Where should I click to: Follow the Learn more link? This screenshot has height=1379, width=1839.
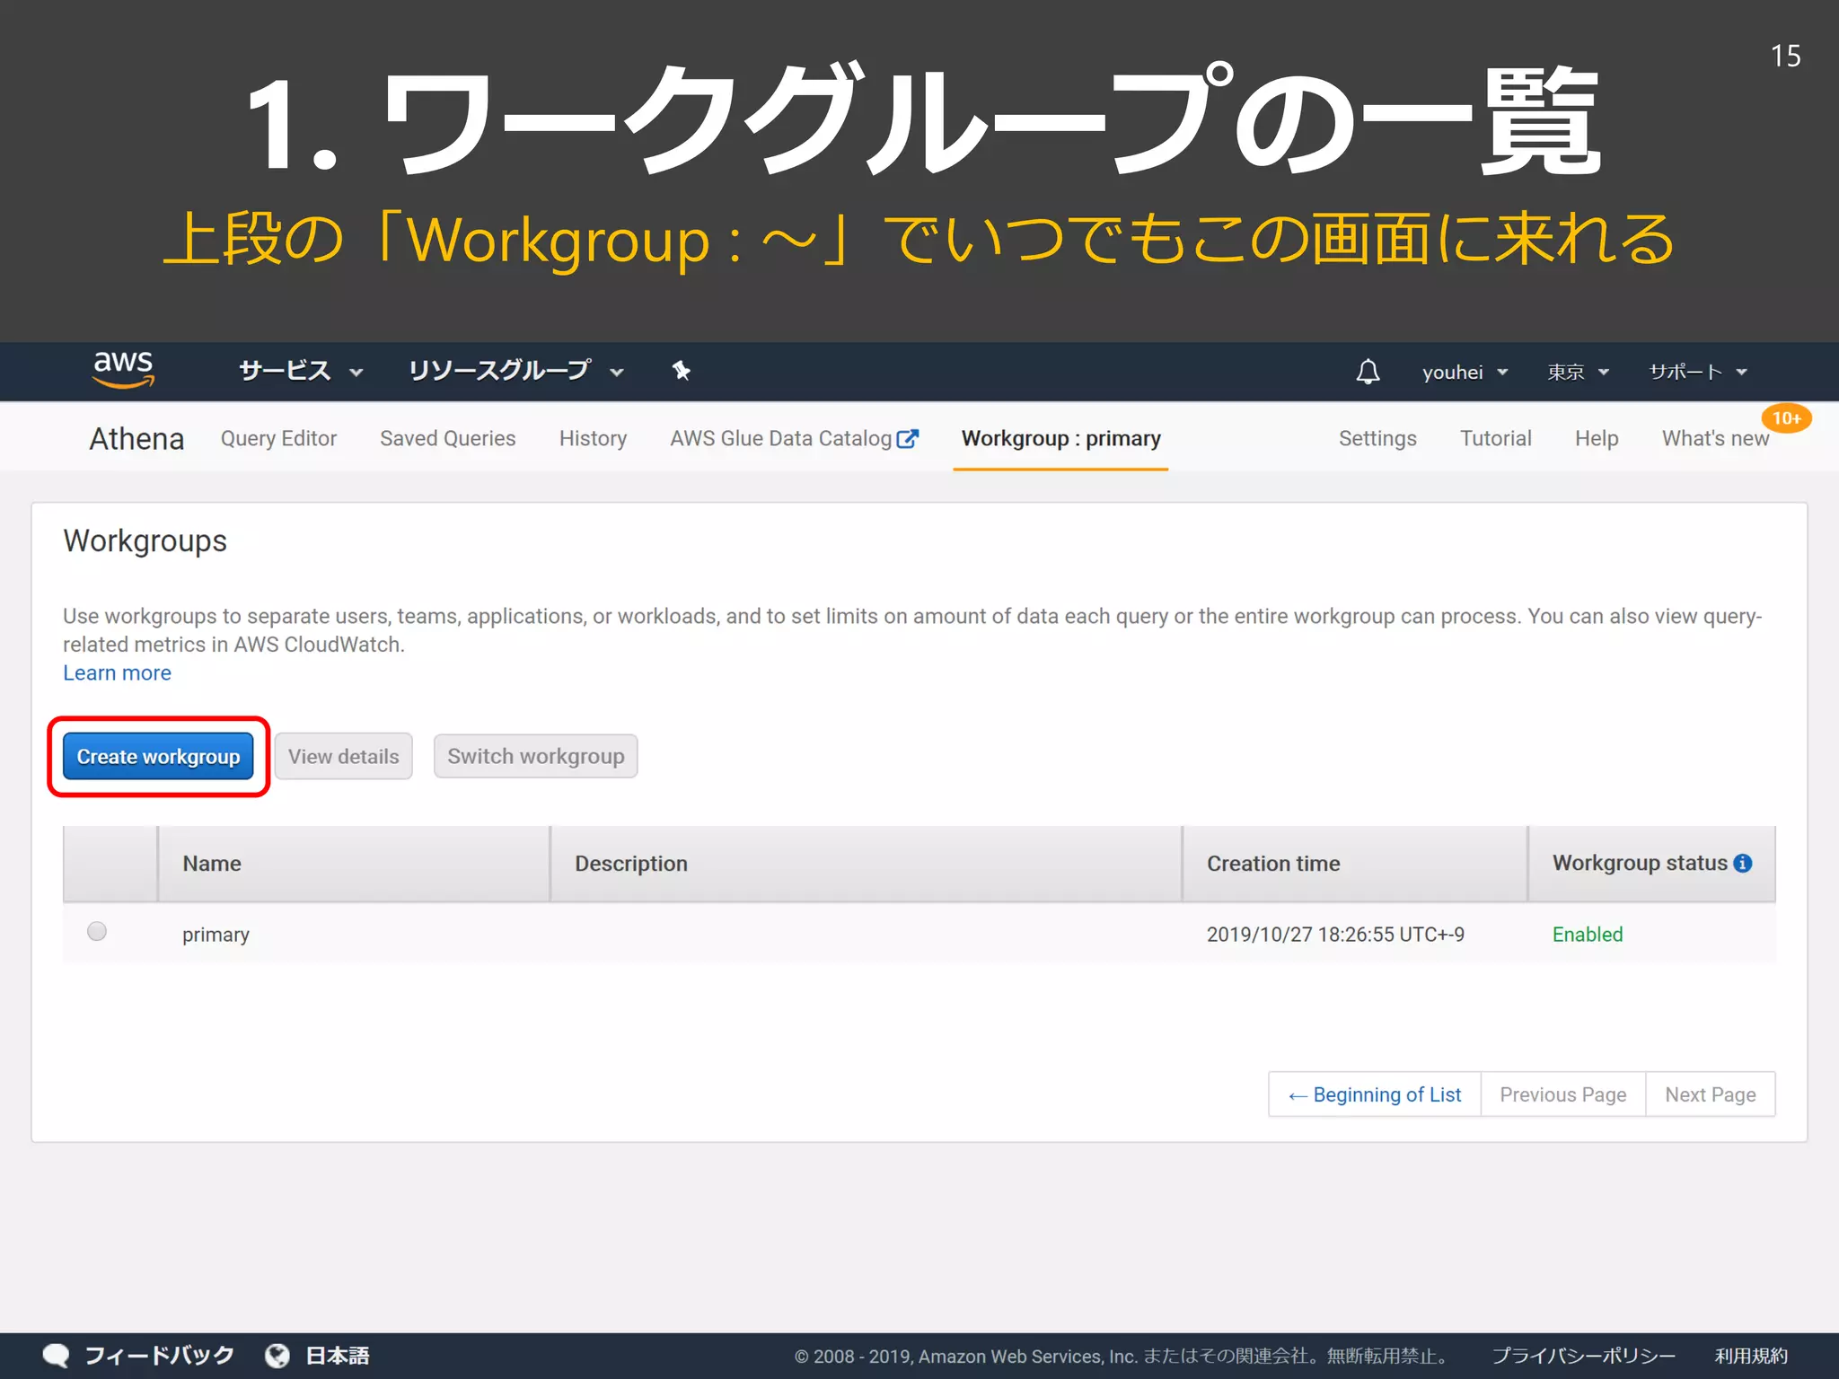(x=117, y=672)
